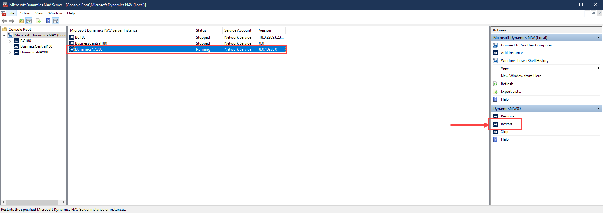
Task: Click the Restart action icon
Action: point(495,124)
